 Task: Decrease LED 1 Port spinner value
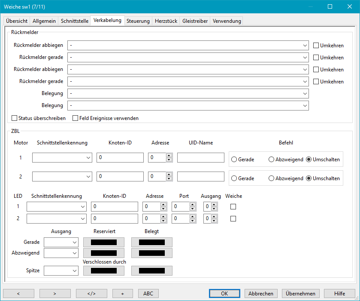click(193, 209)
